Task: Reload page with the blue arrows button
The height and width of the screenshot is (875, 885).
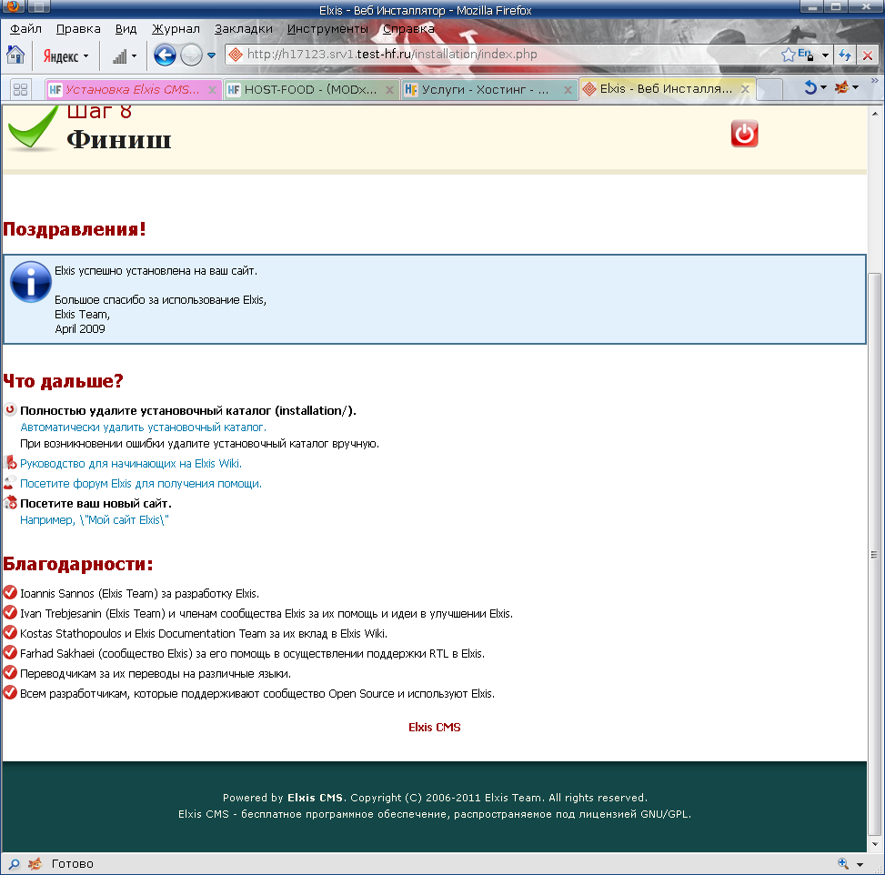Action: (845, 55)
